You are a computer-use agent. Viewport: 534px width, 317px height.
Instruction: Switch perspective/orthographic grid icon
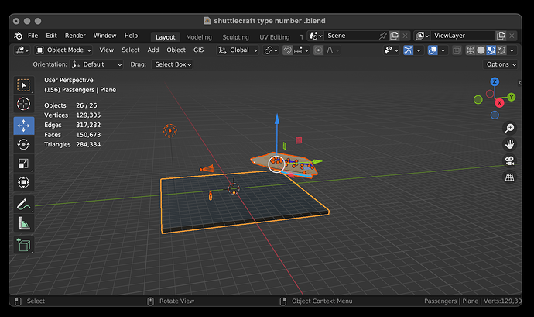(x=509, y=177)
